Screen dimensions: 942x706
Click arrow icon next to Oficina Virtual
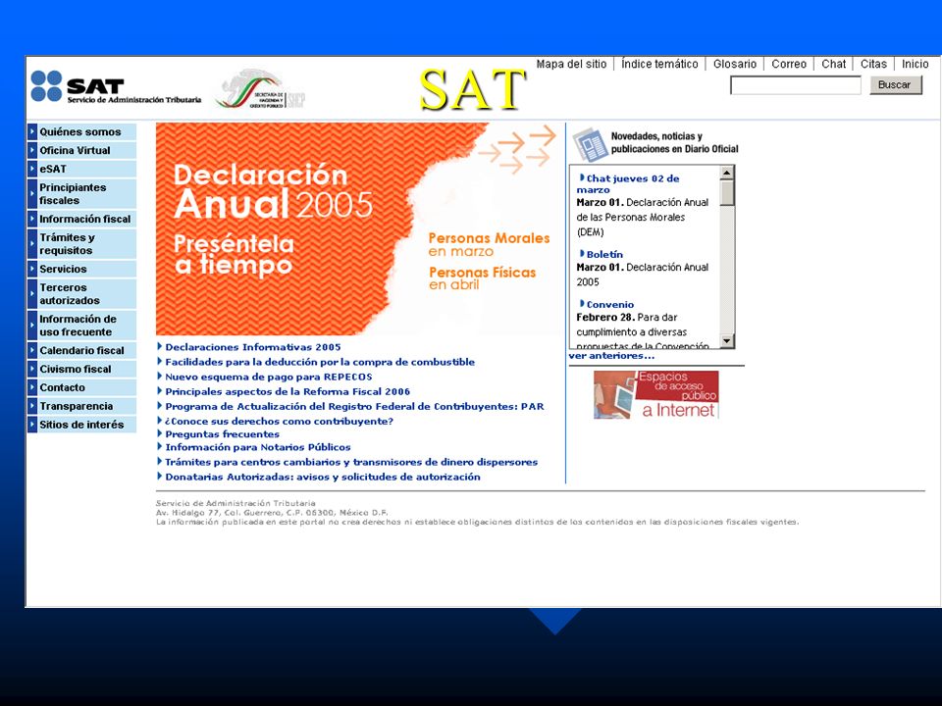(x=32, y=150)
